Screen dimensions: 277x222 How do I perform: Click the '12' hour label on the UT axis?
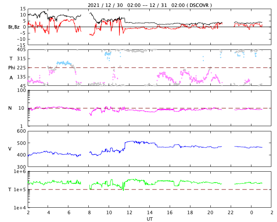pyautogui.click(x=129, y=212)
